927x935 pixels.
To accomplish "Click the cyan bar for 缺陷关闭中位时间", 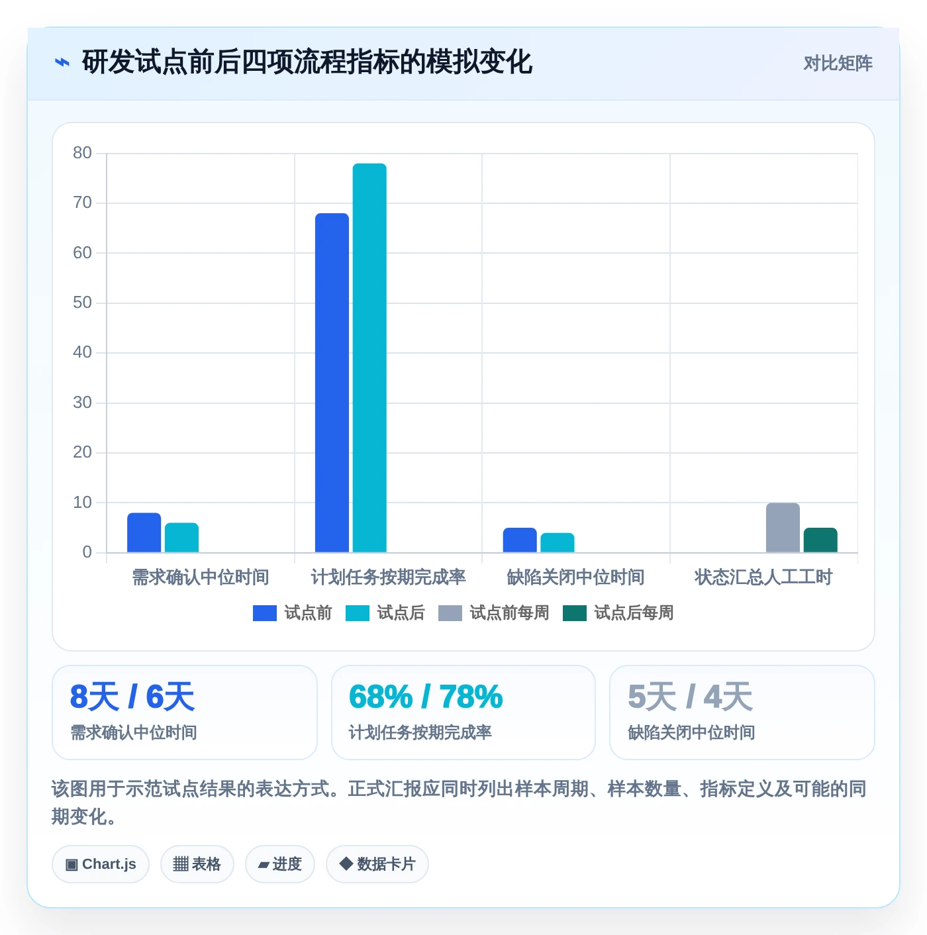I will [x=558, y=542].
